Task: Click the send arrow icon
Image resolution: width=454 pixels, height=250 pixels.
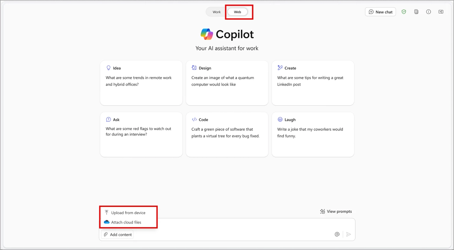Action: (348, 234)
